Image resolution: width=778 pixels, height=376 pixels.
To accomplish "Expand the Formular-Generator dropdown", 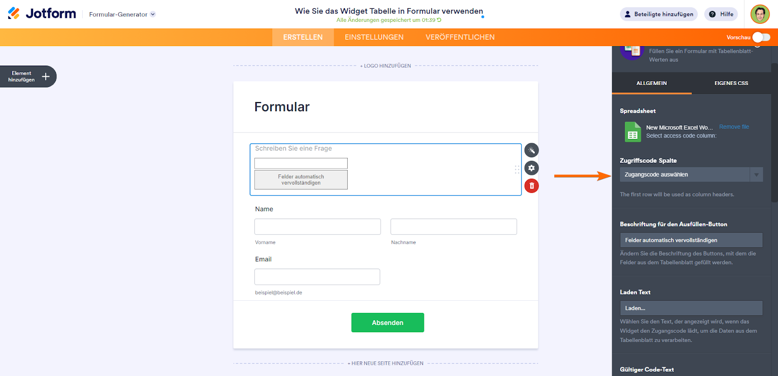I will (x=153, y=14).
